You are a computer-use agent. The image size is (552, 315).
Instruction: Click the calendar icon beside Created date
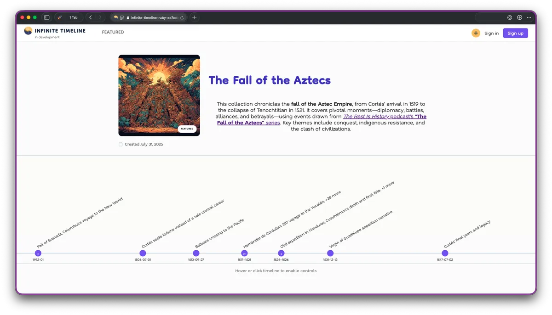pos(121,144)
